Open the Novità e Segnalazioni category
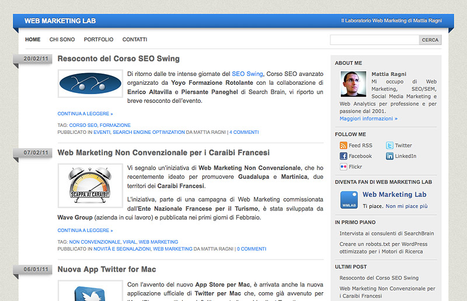Image resolution: width=467 pixels, height=301 pixels. pyautogui.click(x=122, y=249)
